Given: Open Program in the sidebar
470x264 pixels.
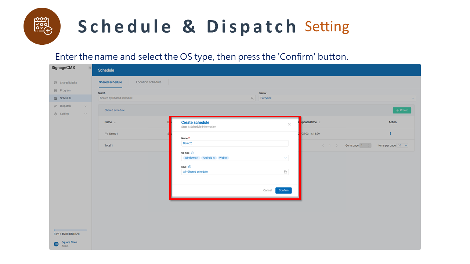Looking at the screenshot, I should [65, 91].
